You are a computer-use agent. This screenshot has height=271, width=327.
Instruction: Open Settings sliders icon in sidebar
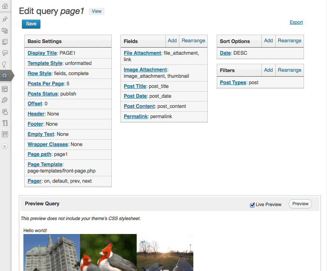[5, 134]
